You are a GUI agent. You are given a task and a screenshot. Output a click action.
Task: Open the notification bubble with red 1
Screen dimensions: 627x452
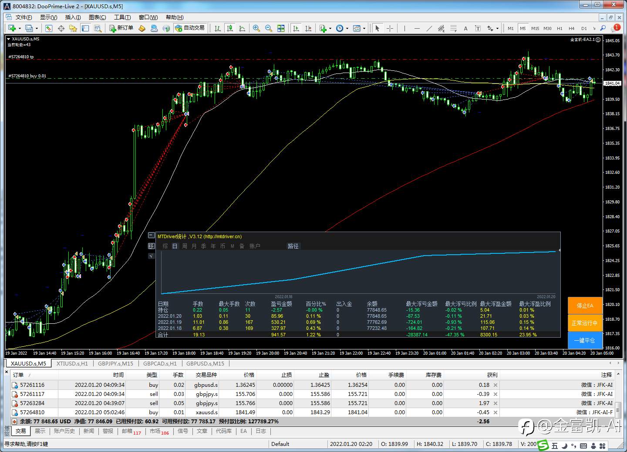tap(616, 28)
